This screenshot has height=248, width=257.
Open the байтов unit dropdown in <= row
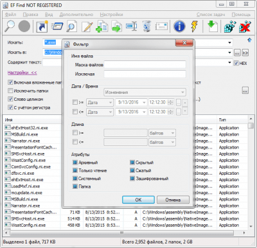pyautogui.click(x=162, y=142)
